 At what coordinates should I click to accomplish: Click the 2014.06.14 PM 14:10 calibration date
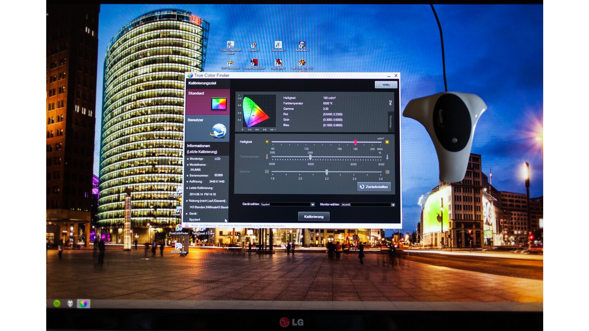203,195
